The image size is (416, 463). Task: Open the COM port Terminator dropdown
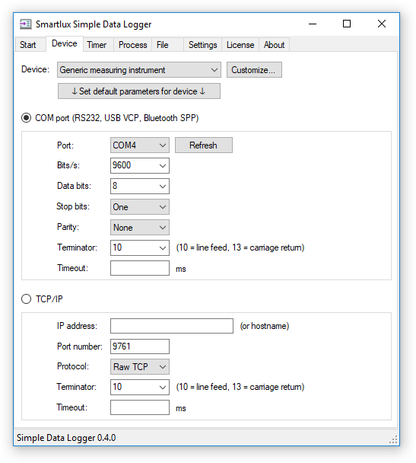[140, 247]
